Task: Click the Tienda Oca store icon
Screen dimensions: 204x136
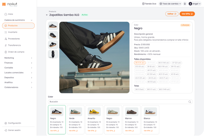Action: pos(143,4)
